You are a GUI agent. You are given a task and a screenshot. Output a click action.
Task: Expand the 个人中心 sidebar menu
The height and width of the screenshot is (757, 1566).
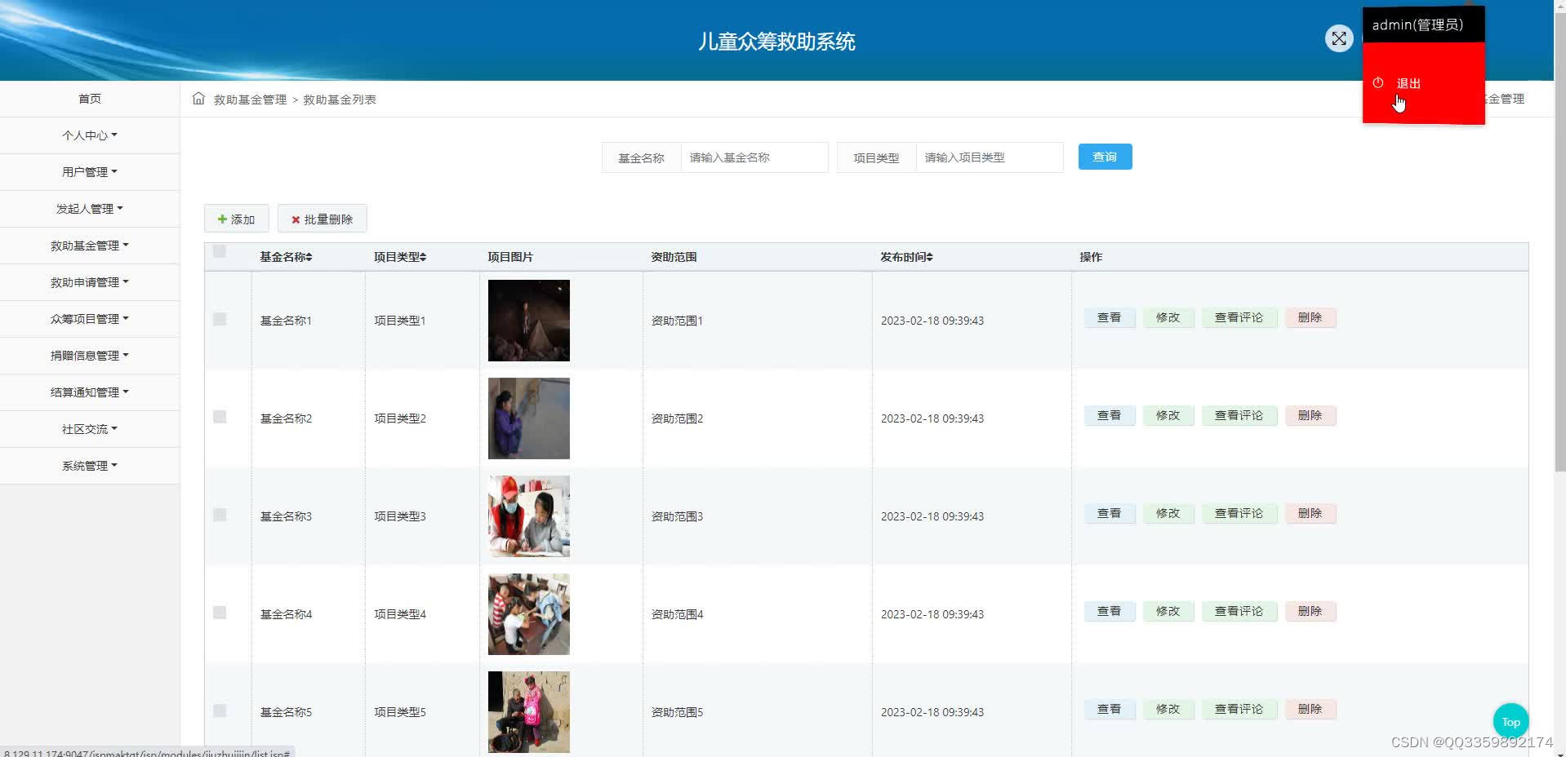click(x=90, y=135)
